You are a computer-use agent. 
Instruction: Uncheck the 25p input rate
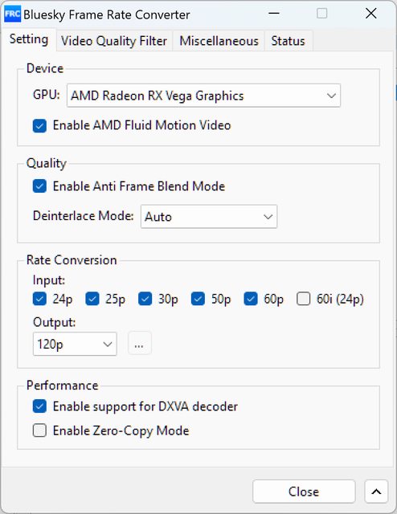click(92, 299)
